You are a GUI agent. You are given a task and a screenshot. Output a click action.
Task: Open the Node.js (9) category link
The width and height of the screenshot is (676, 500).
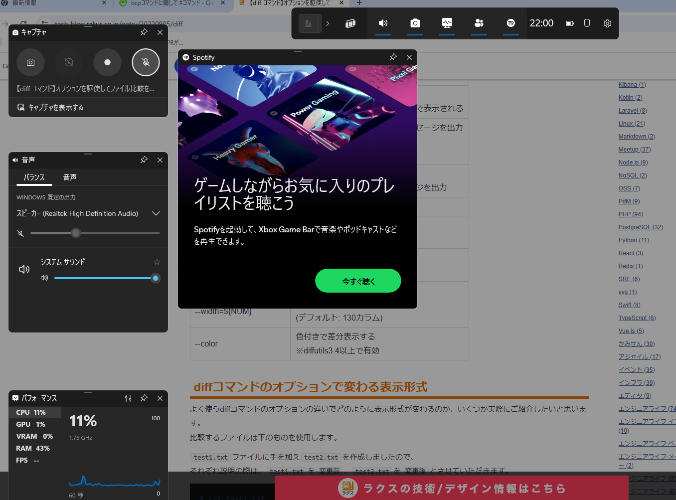(x=633, y=163)
